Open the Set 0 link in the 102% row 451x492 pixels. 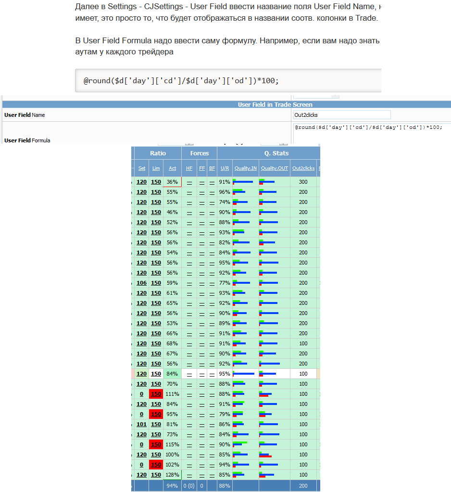(141, 465)
